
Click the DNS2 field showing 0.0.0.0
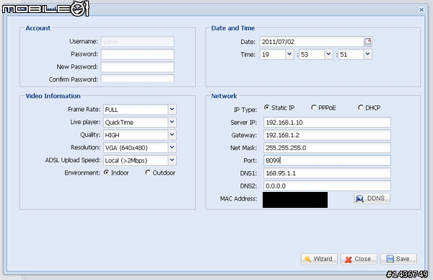pos(327,186)
